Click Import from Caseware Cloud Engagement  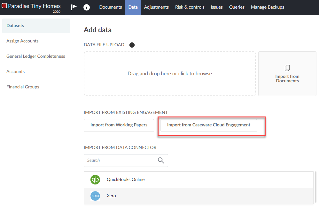point(209,125)
